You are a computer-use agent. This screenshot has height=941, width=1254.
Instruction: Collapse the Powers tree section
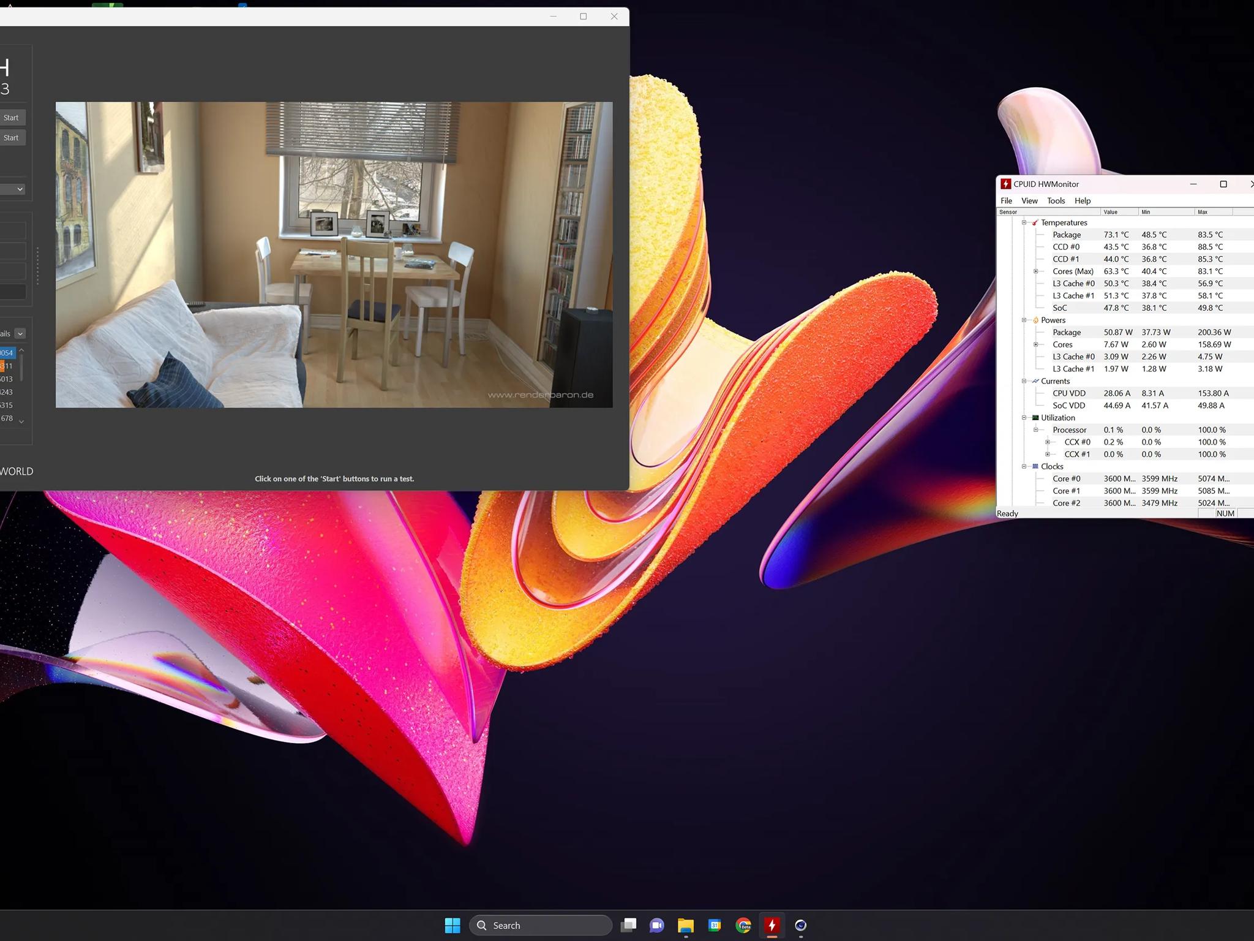tap(1024, 320)
